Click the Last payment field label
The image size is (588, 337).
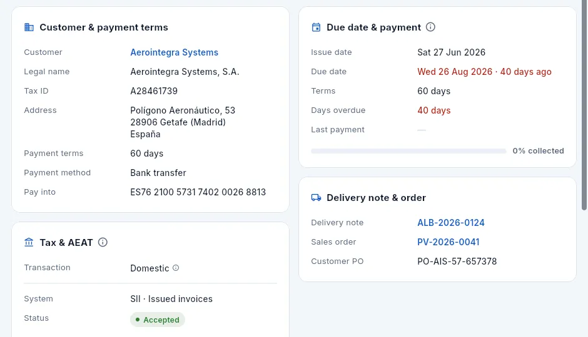coord(338,130)
